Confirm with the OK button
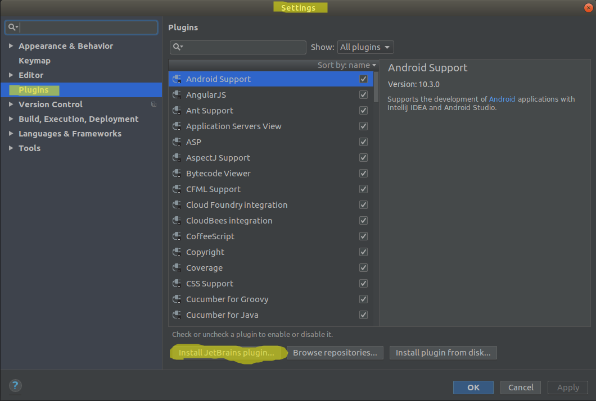Screen dimensions: 596x401 [473, 388]
